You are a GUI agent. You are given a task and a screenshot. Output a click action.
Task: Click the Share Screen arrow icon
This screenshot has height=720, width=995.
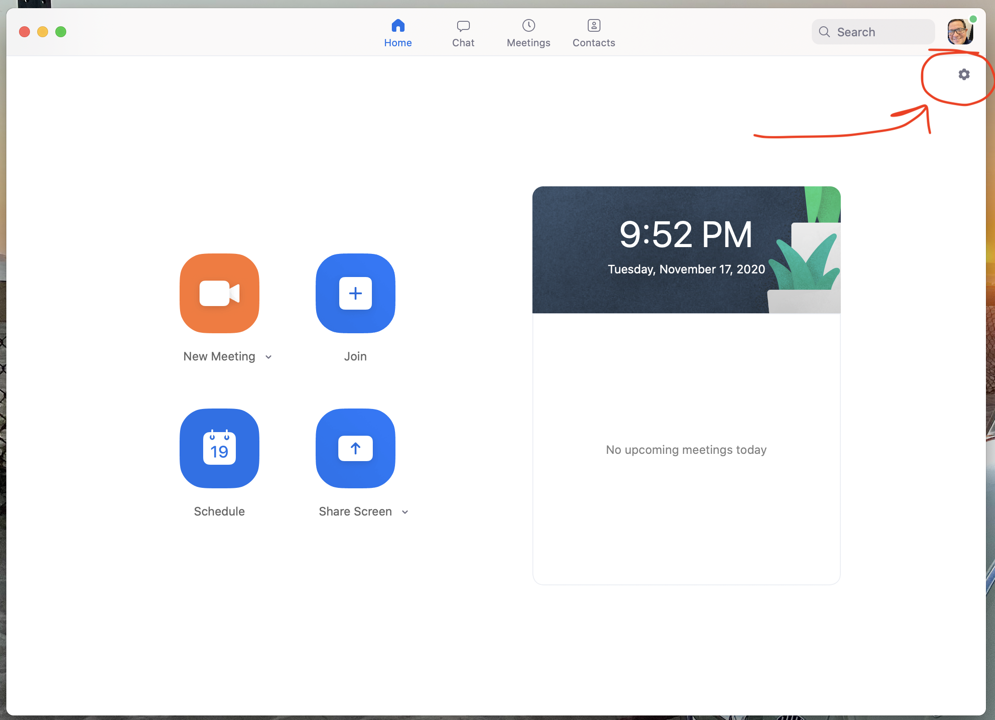pyautogui.click(x=355, y=448)
